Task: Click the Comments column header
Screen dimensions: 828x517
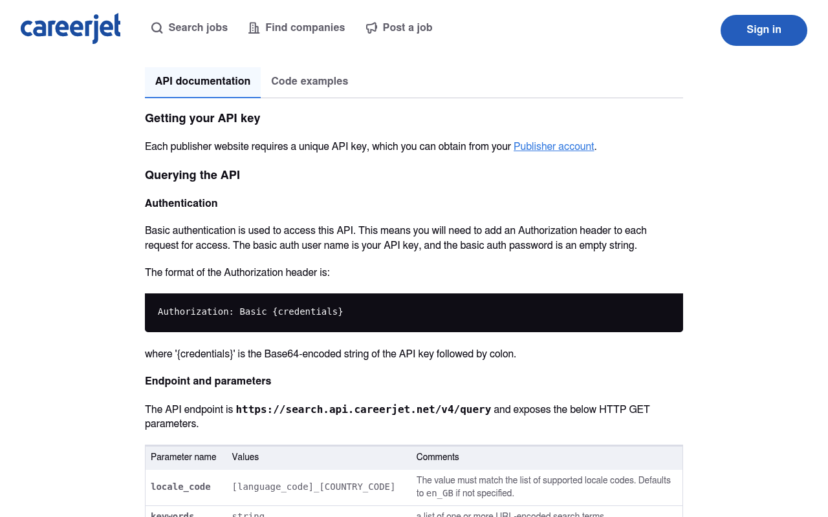Action: point(438,458)
